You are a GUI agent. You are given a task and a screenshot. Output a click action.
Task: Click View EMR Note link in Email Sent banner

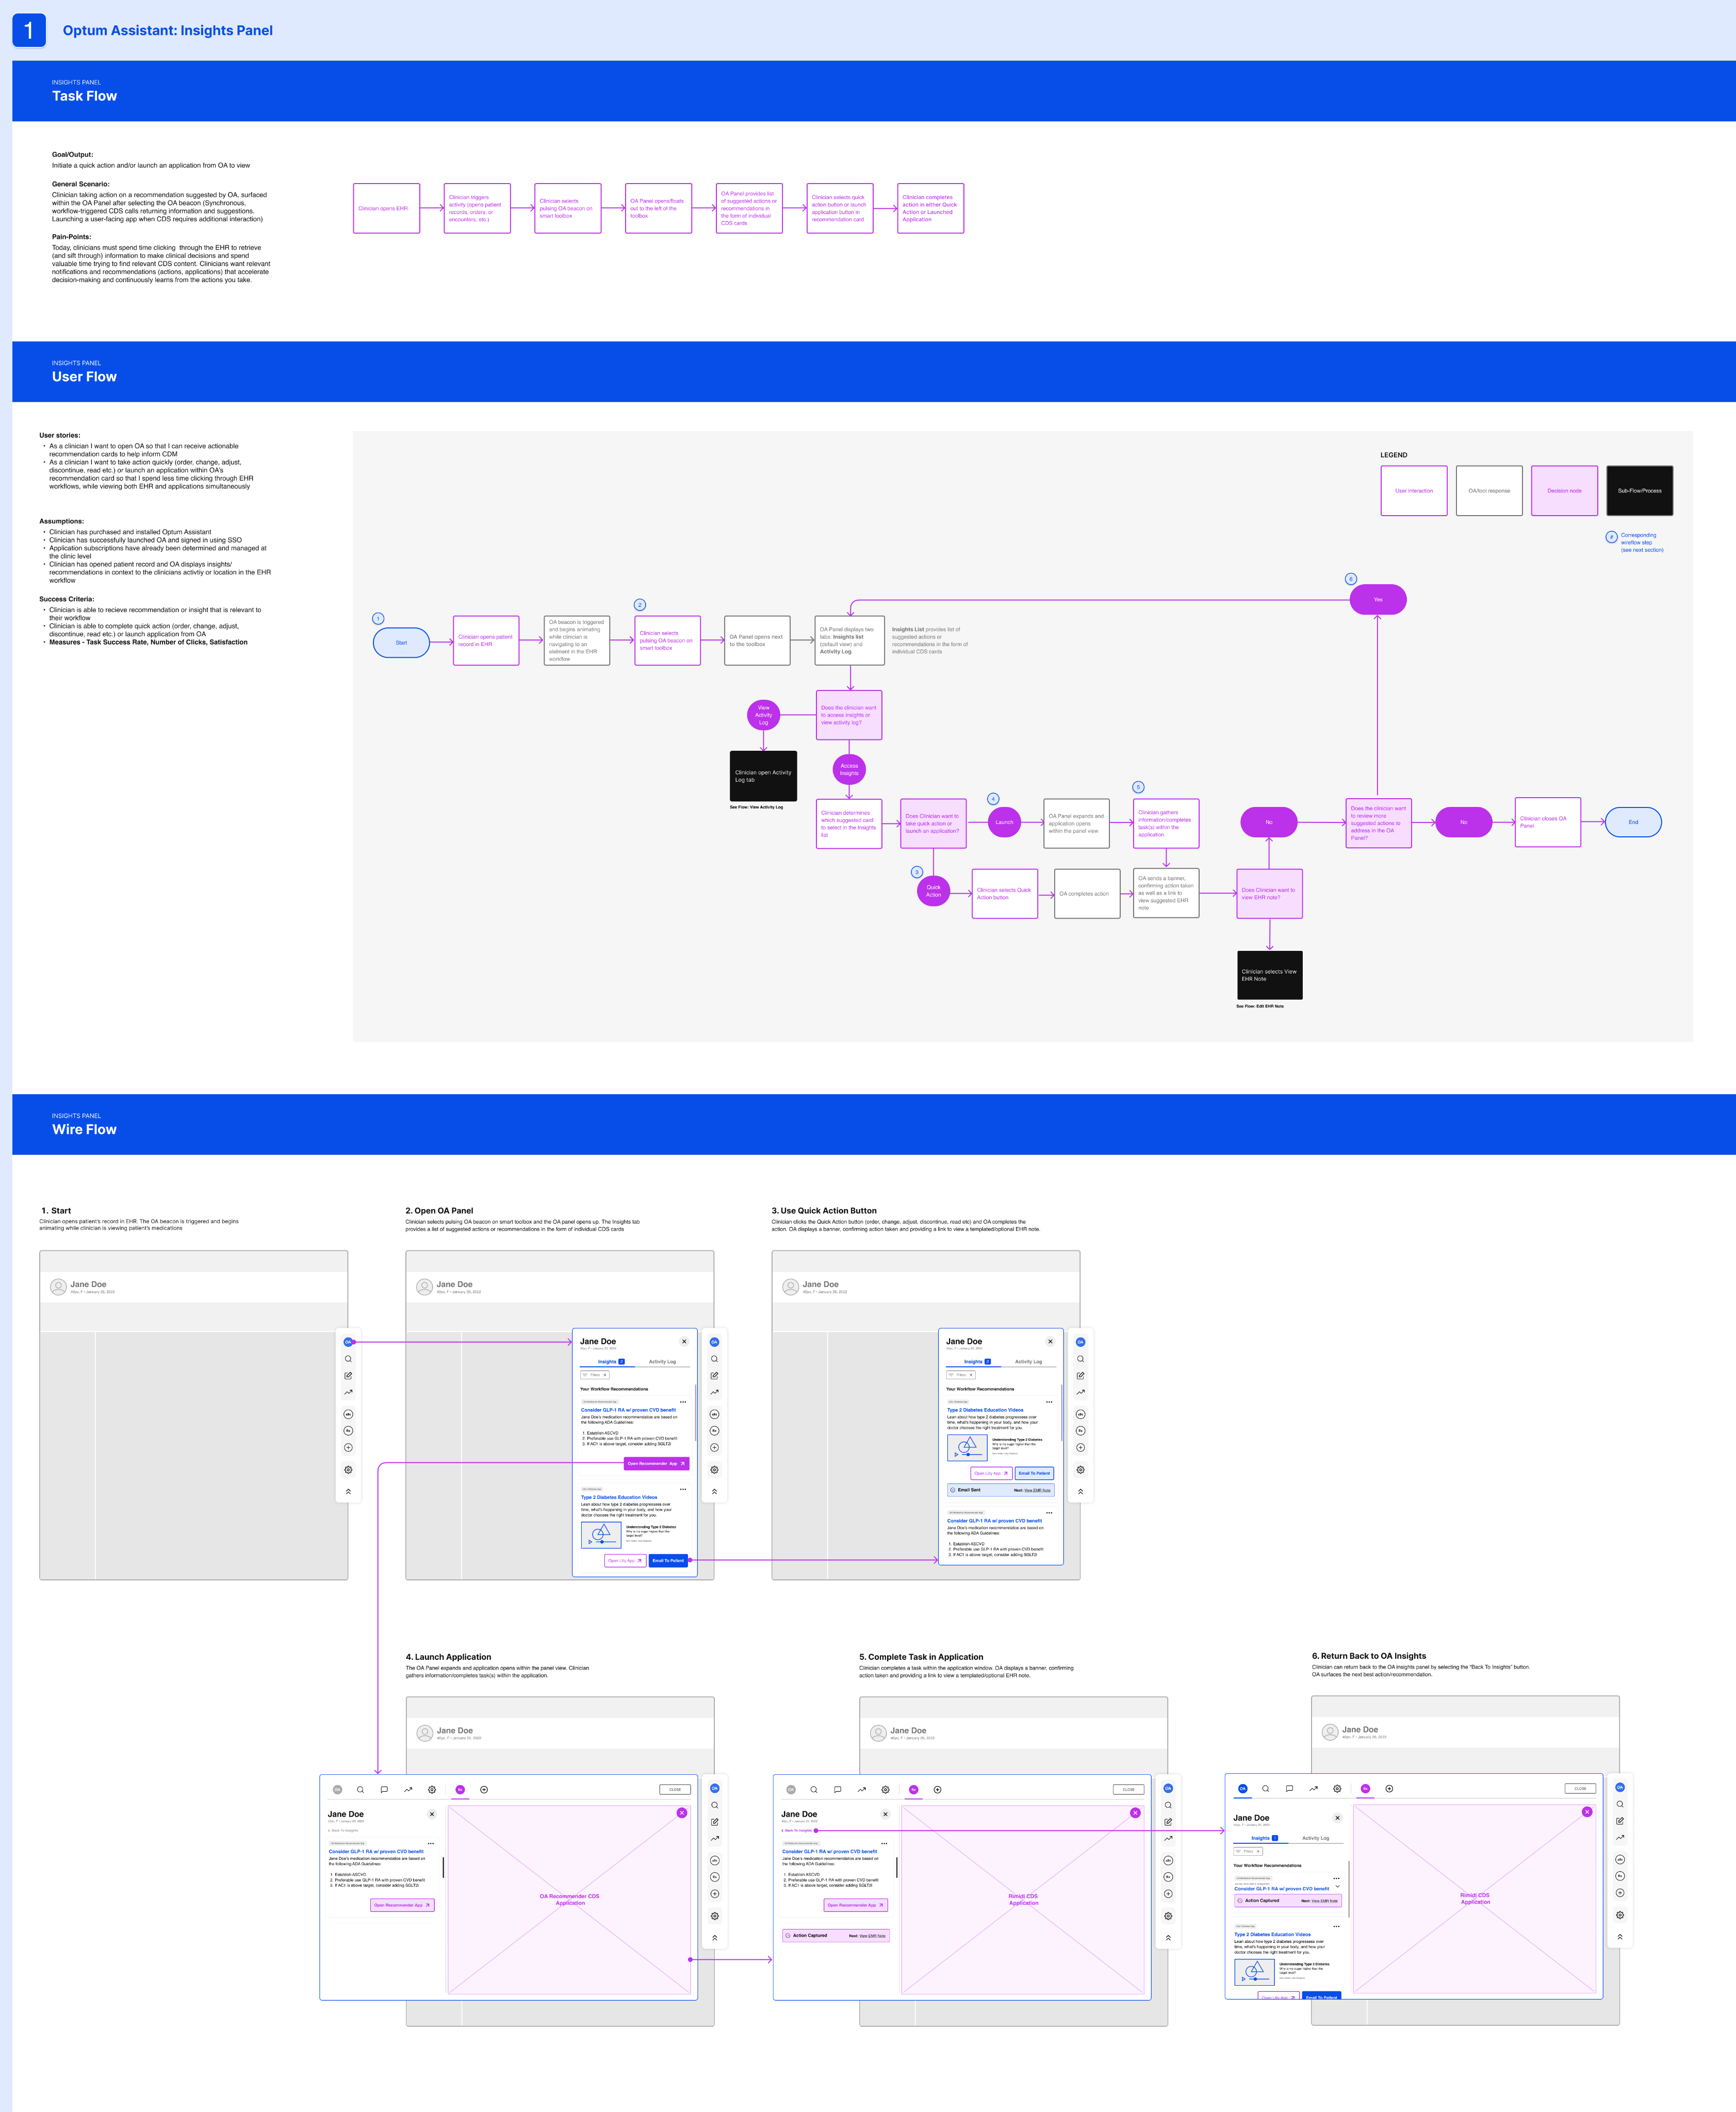[x=1037, y=1490]
